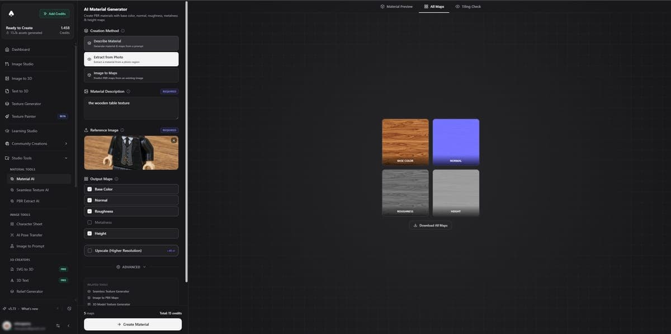The width and height of the screenshot is (671, 334).
Task: Open the Normal map thumbnail
Action: pyautogui.click(x=456, y=142)
